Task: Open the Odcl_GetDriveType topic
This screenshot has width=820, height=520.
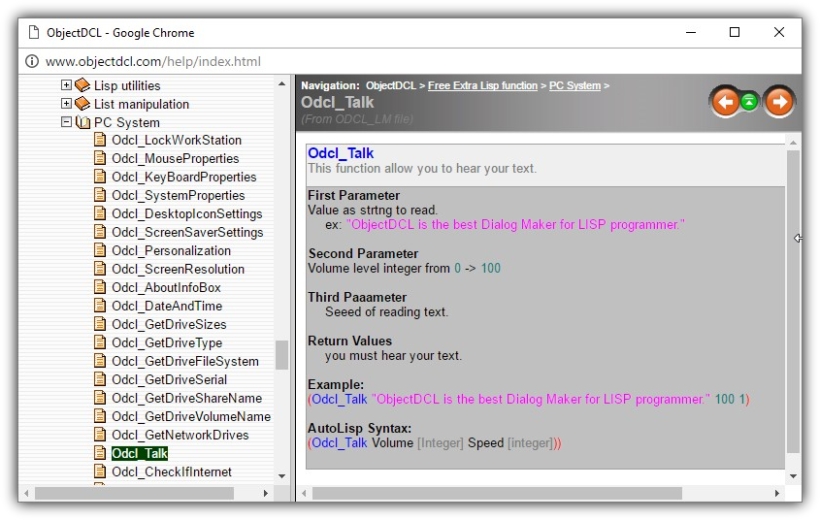Action: click(167, 342)
